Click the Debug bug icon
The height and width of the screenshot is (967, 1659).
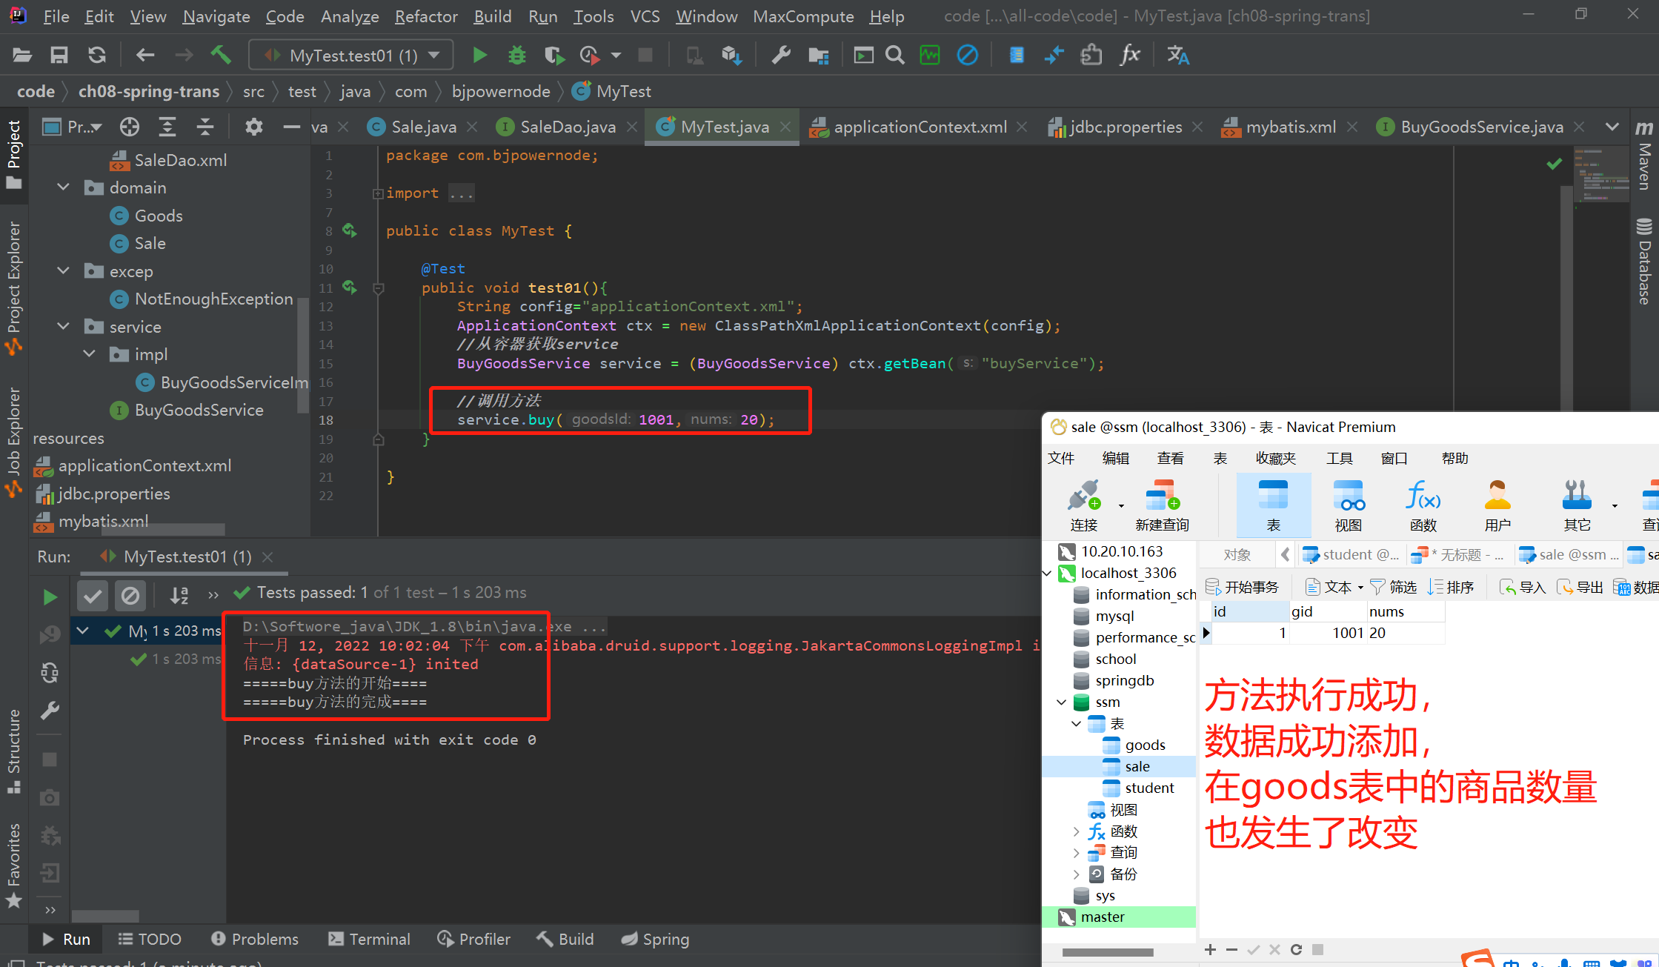point(516,55)
